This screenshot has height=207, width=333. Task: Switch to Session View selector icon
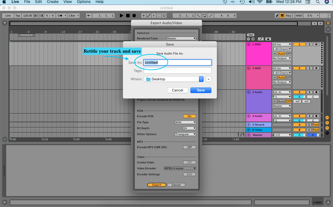[328, 29]
